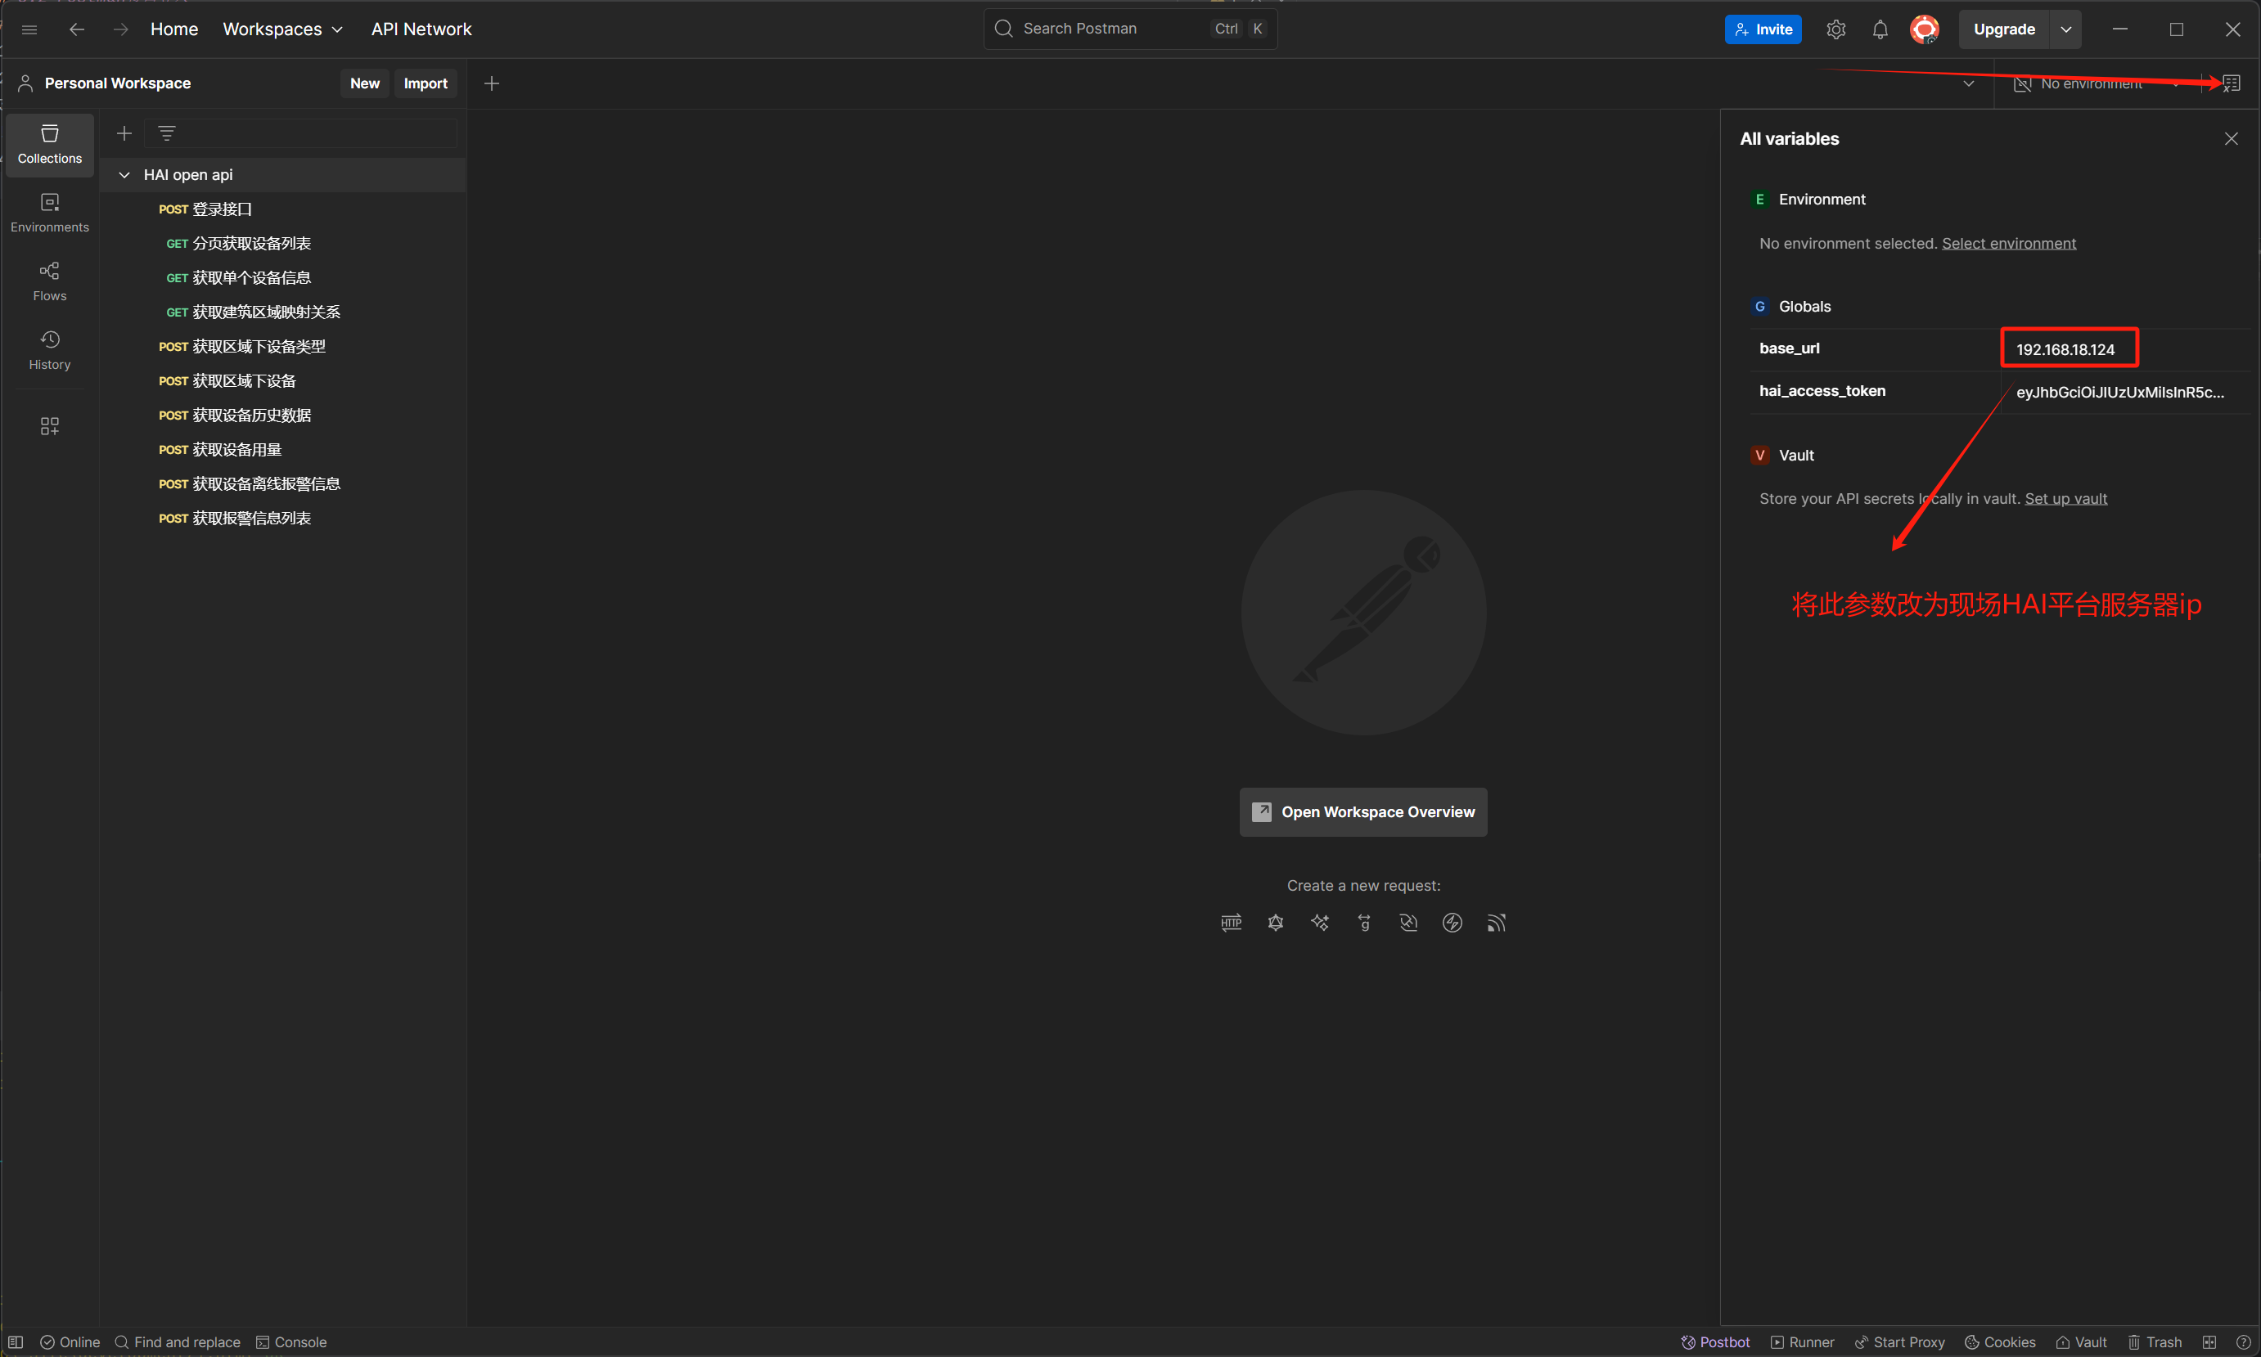This screenshot has width=2261, height=1357.
Task: Open POST 获取区域下设备 request
Action: click(282, 380)
